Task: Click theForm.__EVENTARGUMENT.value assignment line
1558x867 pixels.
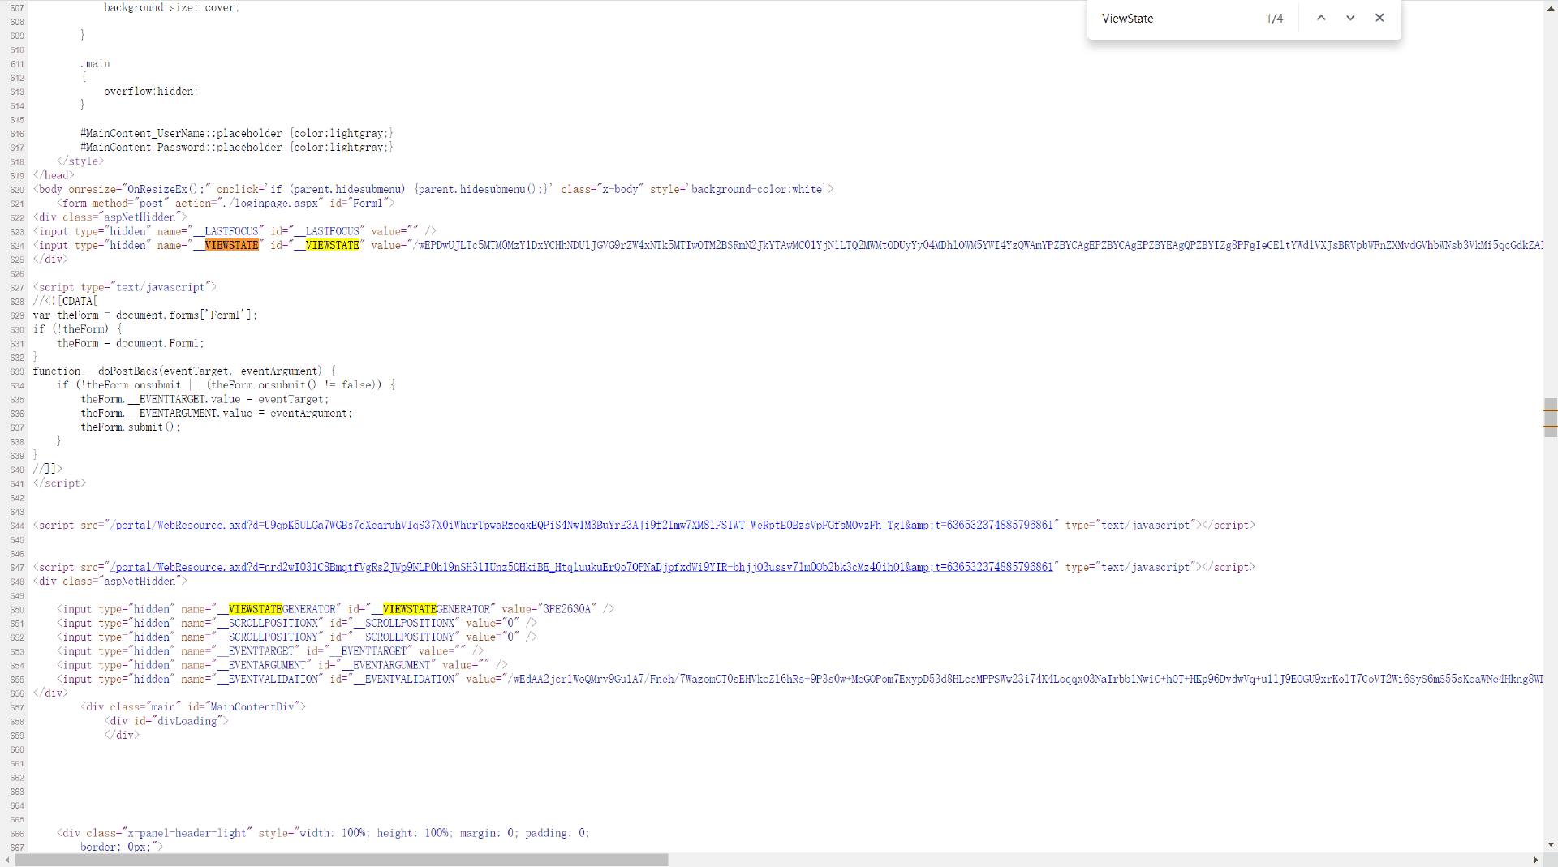Action: point(217,414)
